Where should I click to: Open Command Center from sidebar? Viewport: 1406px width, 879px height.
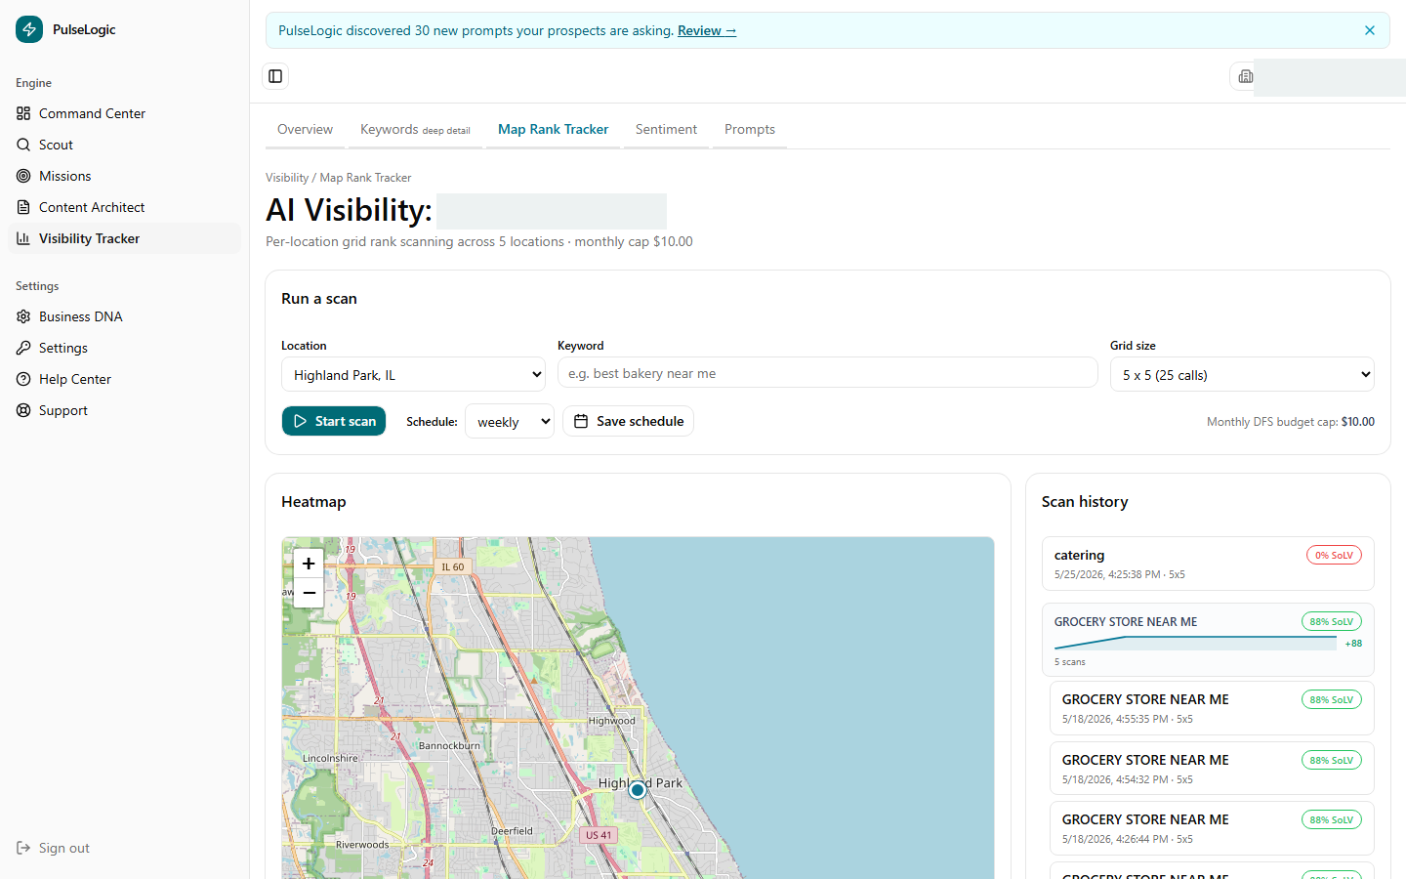pos(124,113)
